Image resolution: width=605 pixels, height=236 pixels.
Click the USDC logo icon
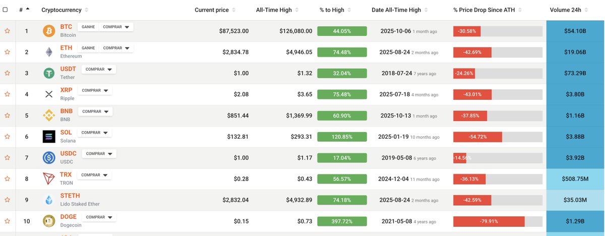[x=49, y=158]
